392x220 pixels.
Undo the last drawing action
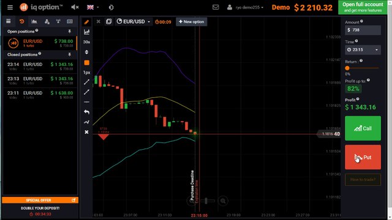click(x=86, y=112)
